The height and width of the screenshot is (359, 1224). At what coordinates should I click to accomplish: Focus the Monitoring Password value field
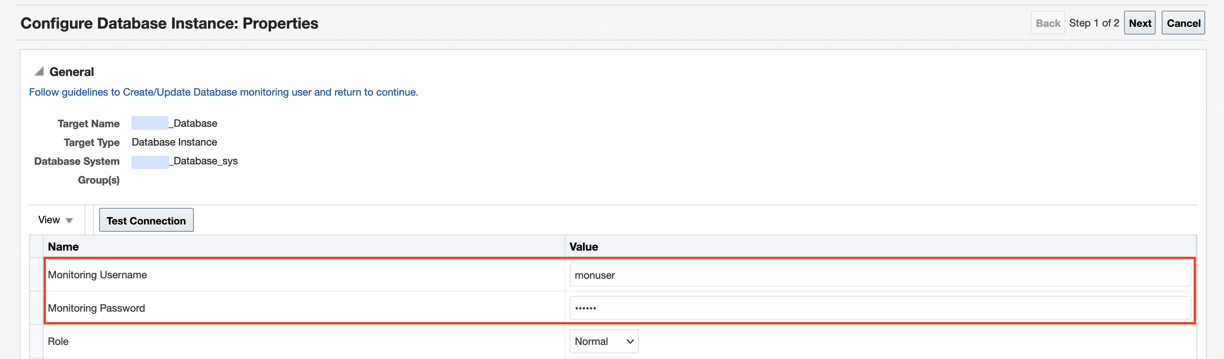pos(879,308)
